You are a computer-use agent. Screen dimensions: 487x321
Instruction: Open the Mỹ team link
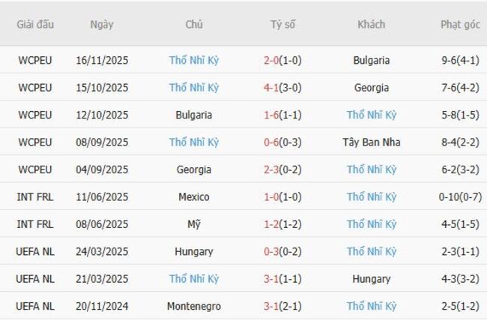click(x=194, y=224)
